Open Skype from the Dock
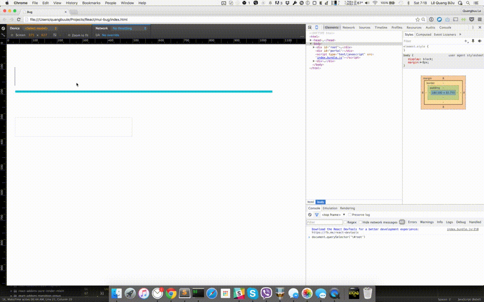This screenshot has height=302, width=484. click(x=253, y=293)
